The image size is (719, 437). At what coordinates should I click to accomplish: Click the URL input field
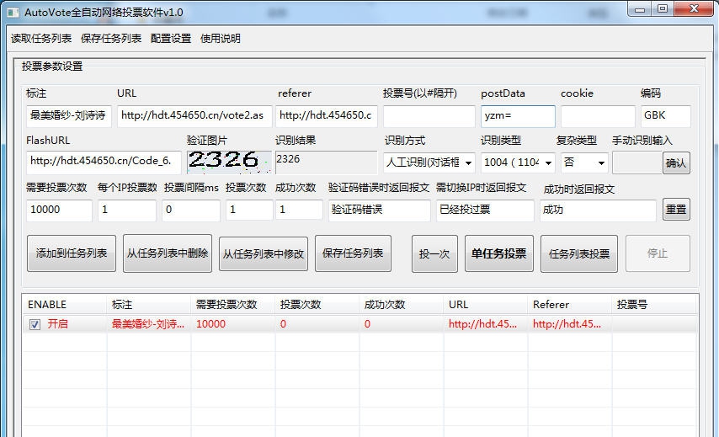[x=194, y=116]
